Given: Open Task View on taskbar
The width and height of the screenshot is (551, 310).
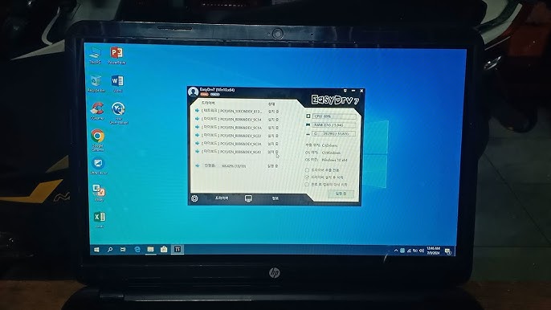Looking at the screenshot, I should point(123,250).
